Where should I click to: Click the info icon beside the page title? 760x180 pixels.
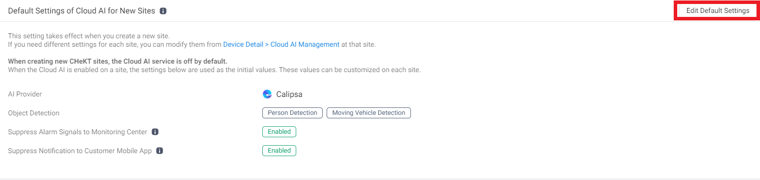163,11
